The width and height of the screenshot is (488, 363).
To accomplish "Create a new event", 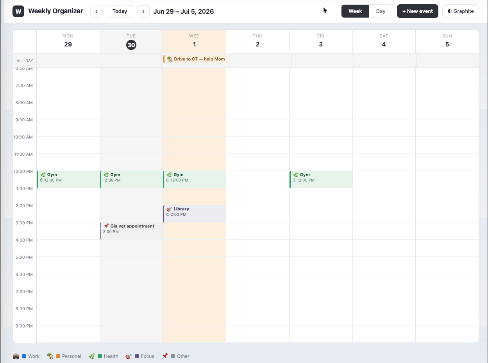I will [418, 11].
